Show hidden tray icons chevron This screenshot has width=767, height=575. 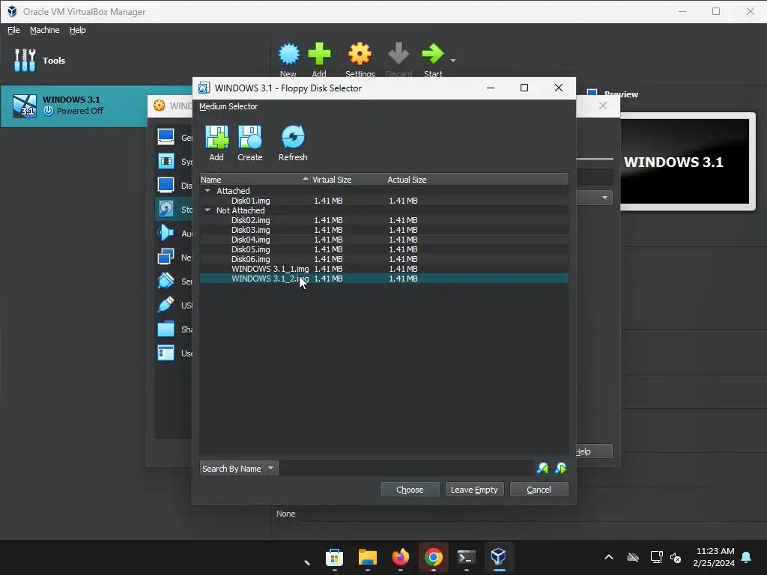pyautogui.click(x=609, y=557)
